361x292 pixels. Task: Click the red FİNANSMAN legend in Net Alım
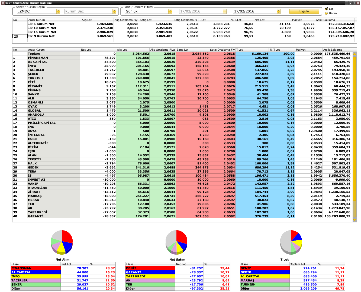[36, 268]
